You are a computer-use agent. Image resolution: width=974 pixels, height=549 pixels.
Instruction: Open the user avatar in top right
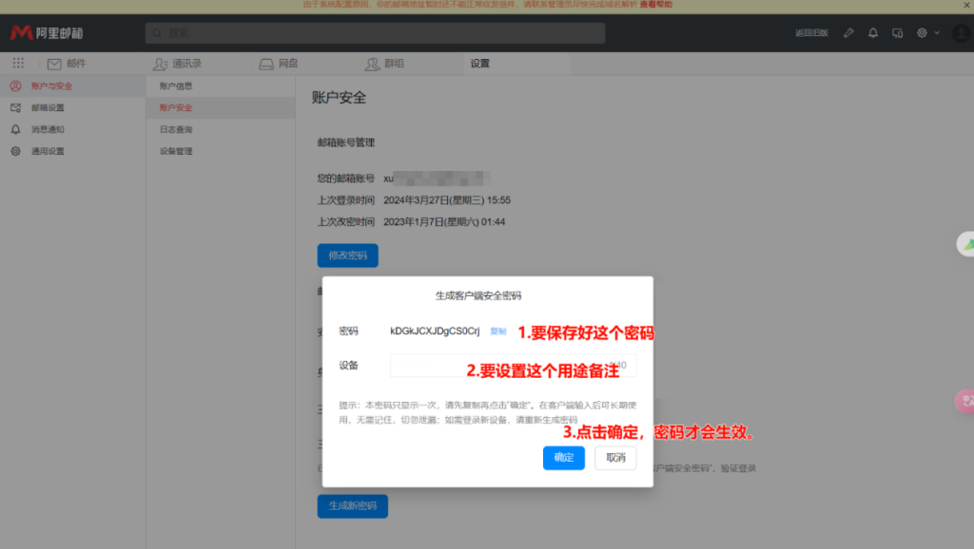pos(962,33)
